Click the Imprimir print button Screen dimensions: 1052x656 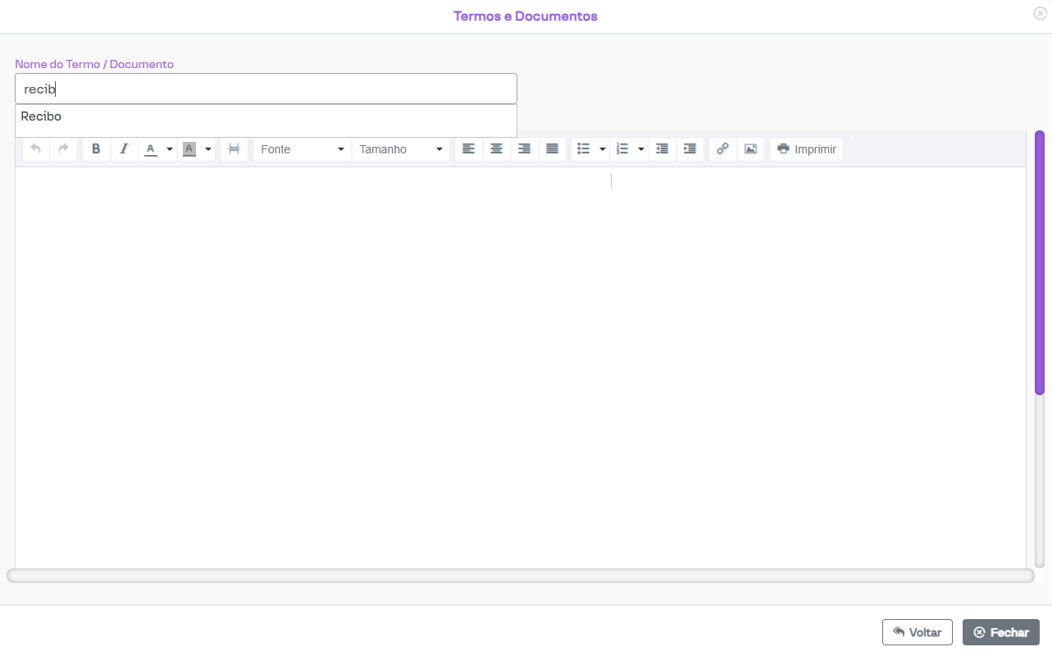806,149
